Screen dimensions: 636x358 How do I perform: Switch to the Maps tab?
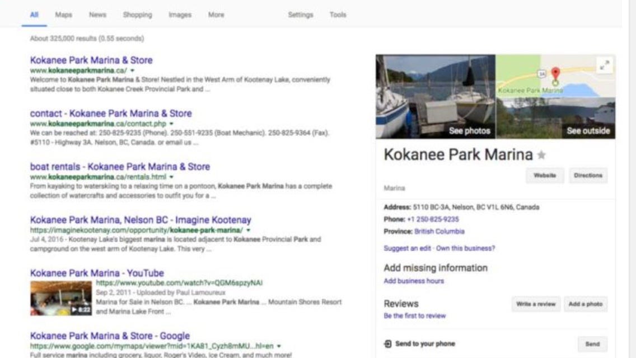tap(64, 15)
